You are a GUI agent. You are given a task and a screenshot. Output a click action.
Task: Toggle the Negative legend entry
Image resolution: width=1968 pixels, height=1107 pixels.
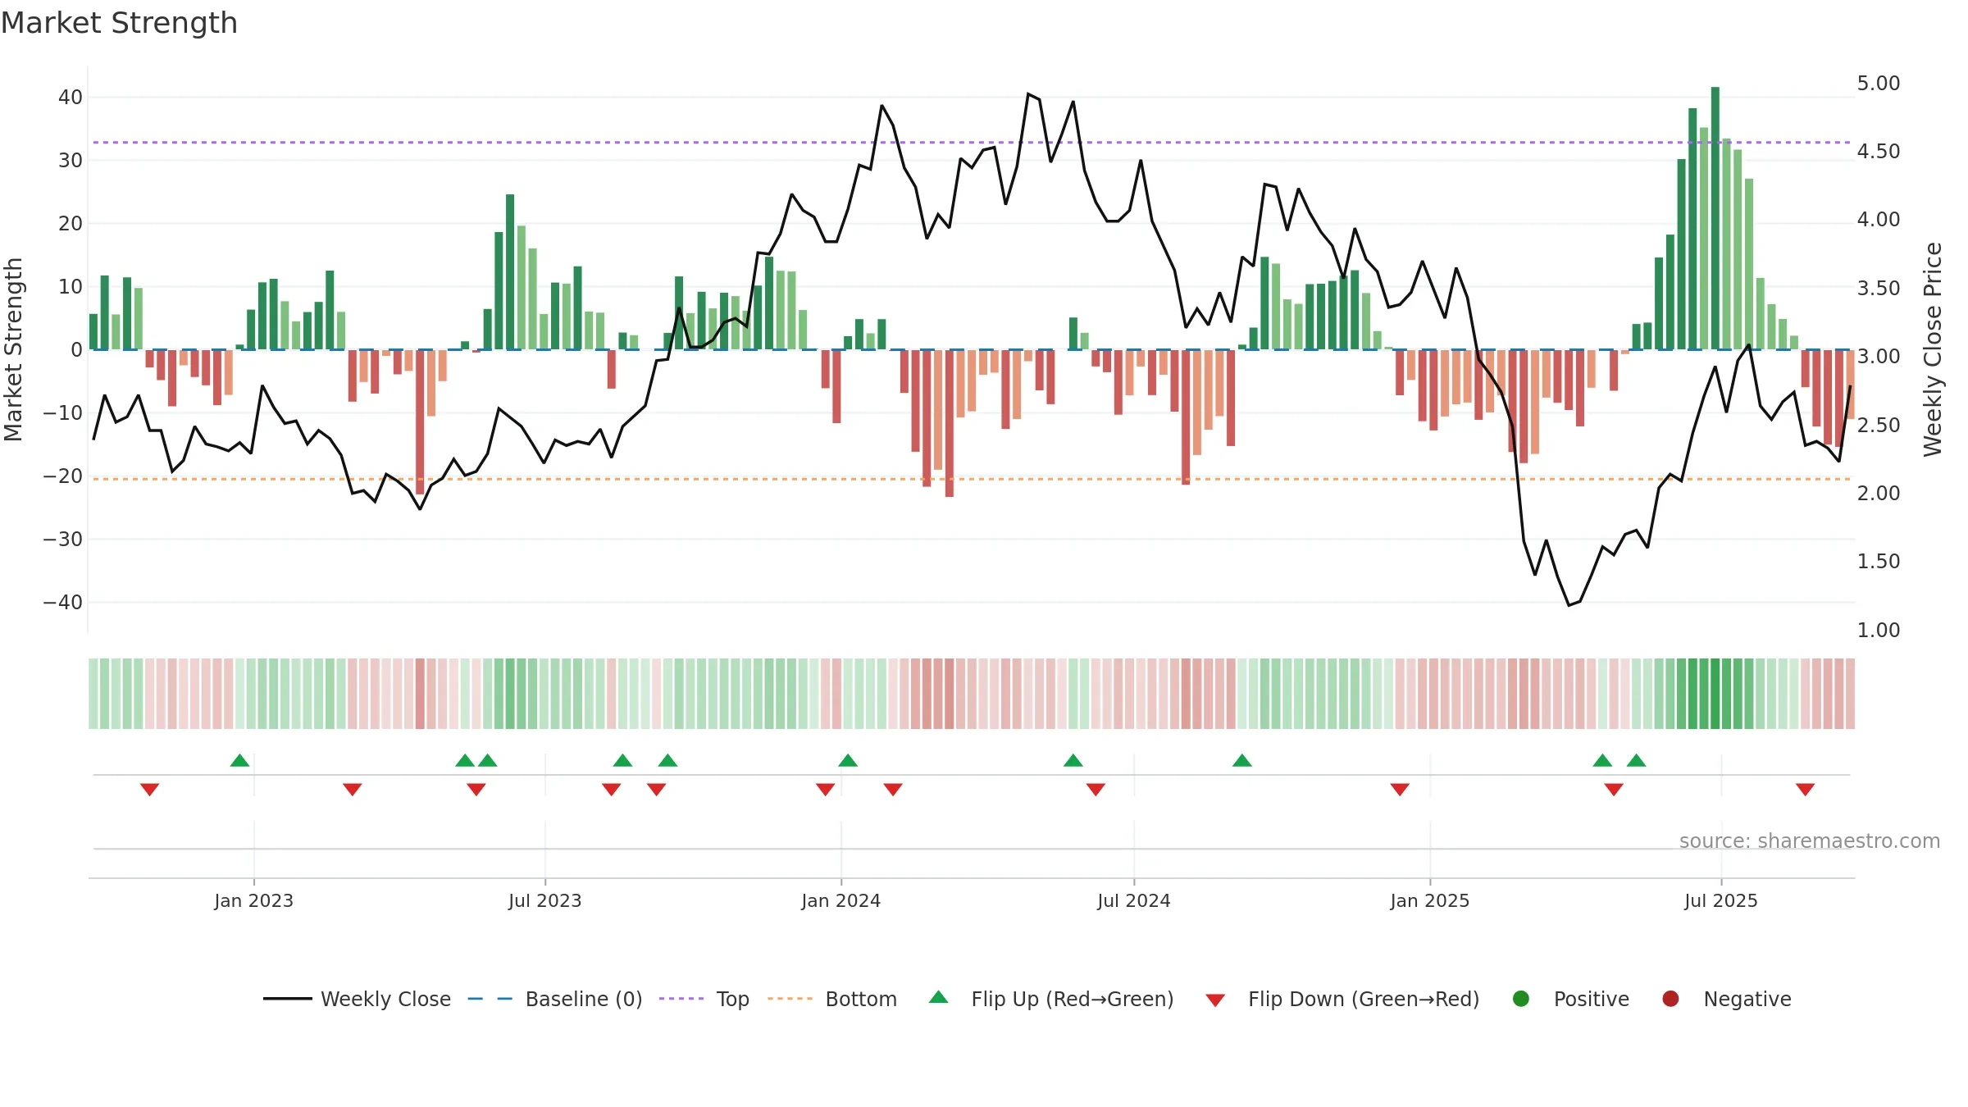pos(1726,999)
